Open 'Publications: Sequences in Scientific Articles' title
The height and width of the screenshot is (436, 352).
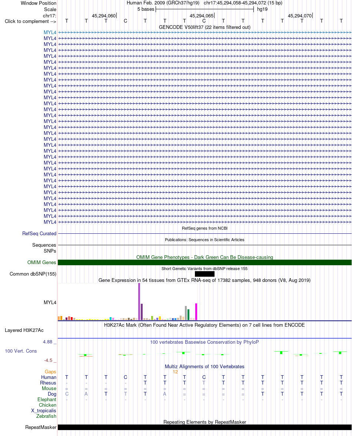point(205,240)
